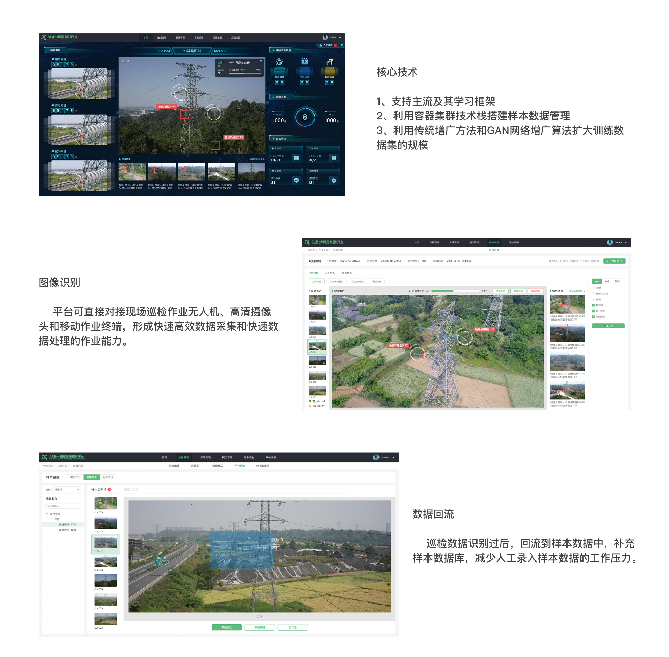Click the 已上传 green status icon below thumbnails
Image resolution: width=669 pixels, height=657 pixels.
pos(310,401)
